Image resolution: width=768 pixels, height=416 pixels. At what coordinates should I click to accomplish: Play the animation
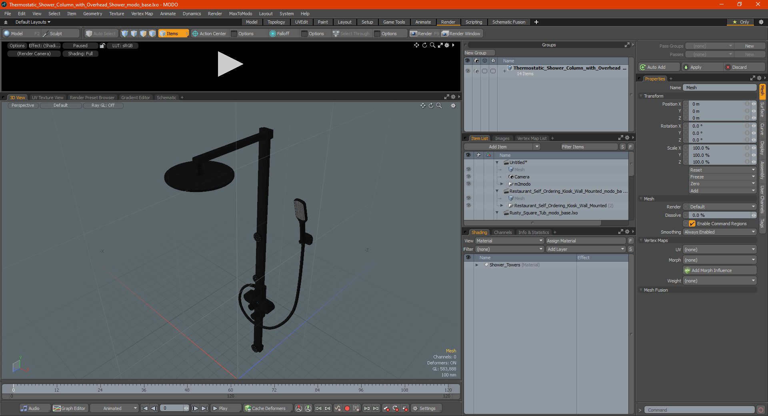pyautogui.click(x=226, y=408)
